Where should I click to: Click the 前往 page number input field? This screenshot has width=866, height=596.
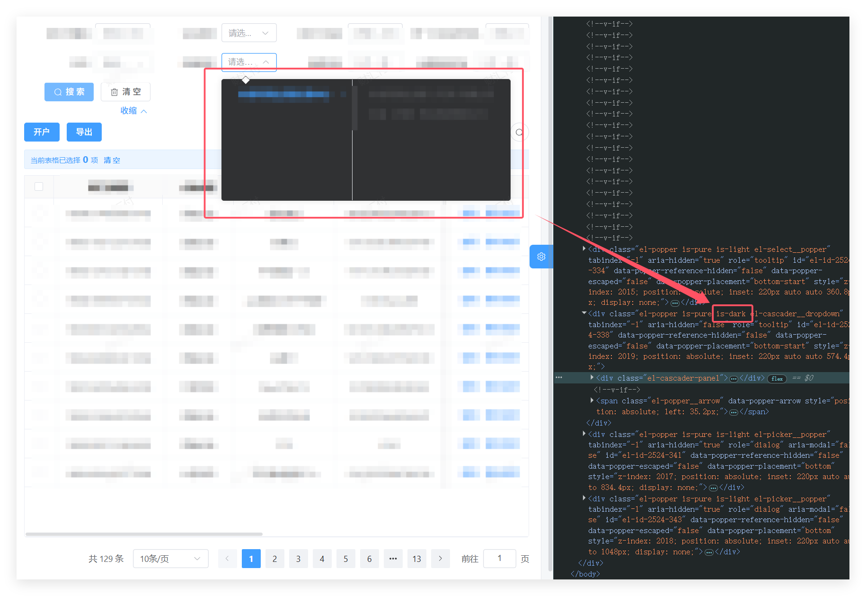tap(499, 559)
